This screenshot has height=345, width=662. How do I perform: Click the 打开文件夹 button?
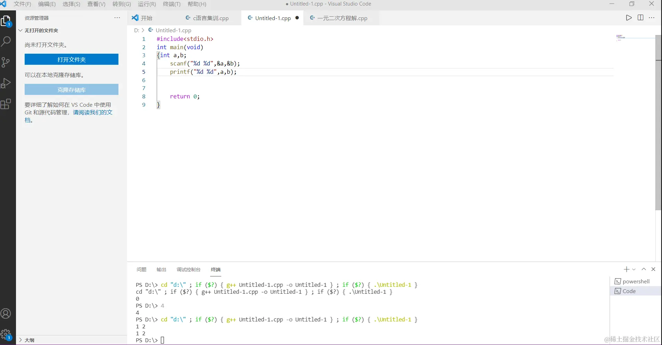click(x=72, y=59)
